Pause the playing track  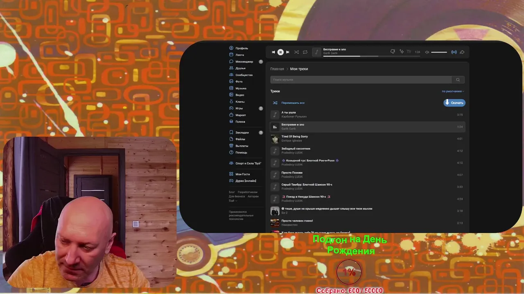(x=280, y=52)
